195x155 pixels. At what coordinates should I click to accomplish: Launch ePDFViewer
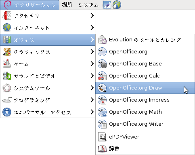point(145,137)
